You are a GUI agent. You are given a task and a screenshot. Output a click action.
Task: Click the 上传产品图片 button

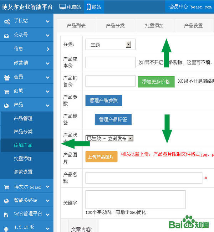pyautogui.click(x=101, y=156)
